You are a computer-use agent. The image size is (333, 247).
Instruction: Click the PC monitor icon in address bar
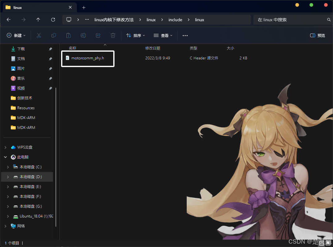coord(69,20)
